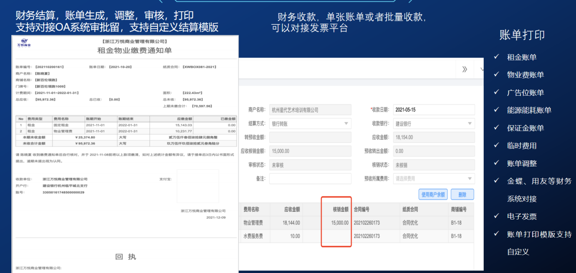Click the area value 222.43m²
The width and height of the screenshot is (576, 273).
[194, 93]
